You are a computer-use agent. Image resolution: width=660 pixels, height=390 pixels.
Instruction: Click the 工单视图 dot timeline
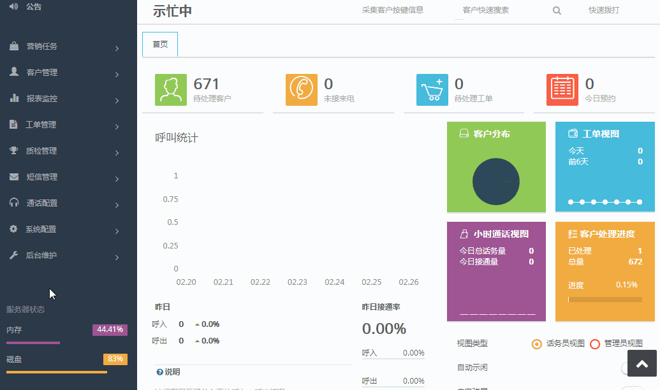tap(605, 202)
